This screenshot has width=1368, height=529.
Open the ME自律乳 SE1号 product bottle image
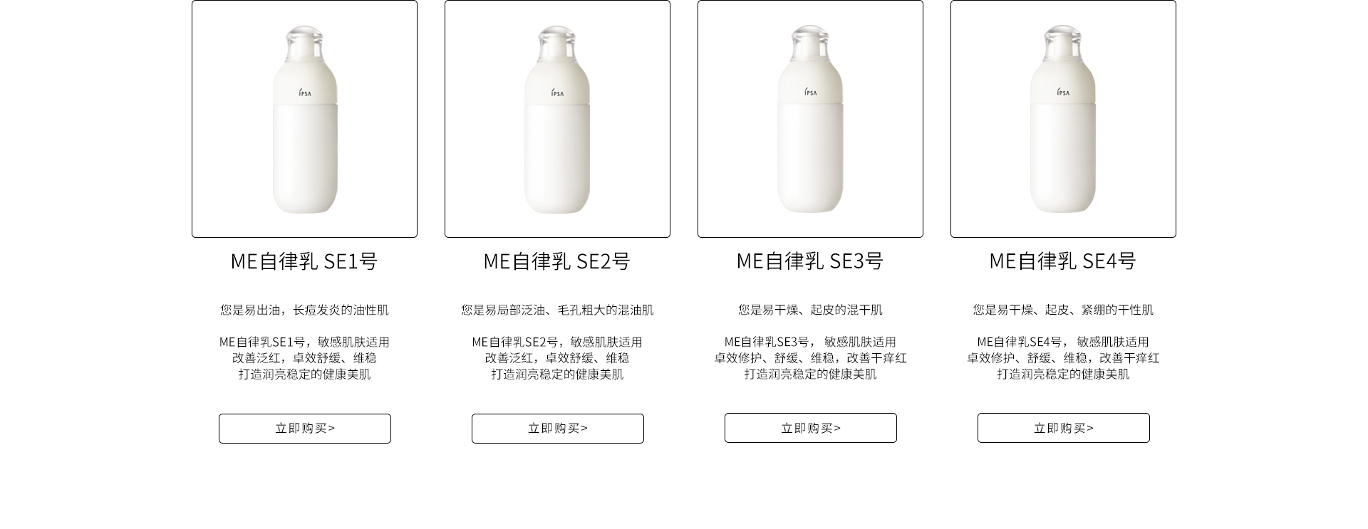click(x=304, y=119)
